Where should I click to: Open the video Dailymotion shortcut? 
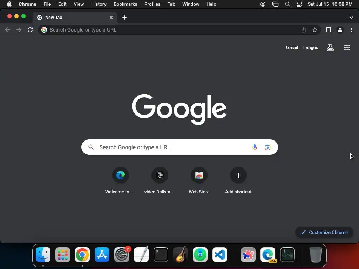(160, 181)
